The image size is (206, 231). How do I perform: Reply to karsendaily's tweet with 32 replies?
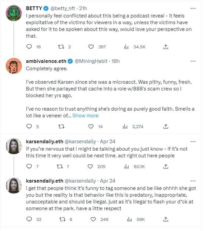pos(29,219)
